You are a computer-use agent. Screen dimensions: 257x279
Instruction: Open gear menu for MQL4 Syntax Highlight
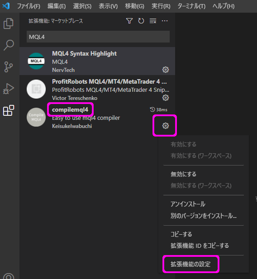click(166, 70)
